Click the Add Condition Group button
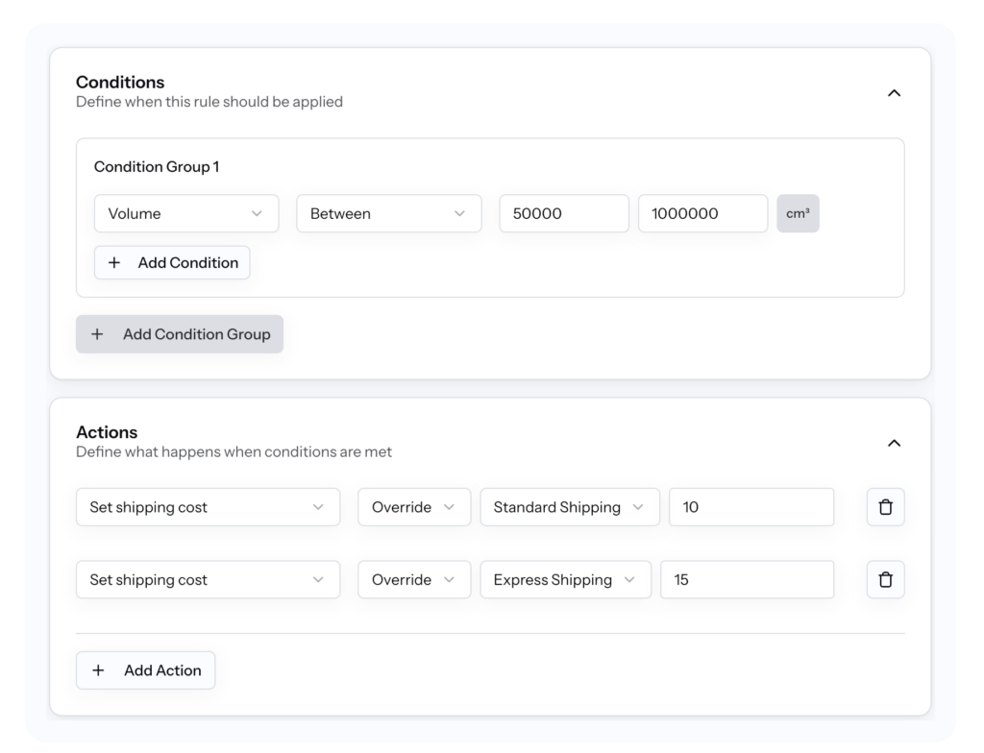984x753 pixels. [180, 333]
